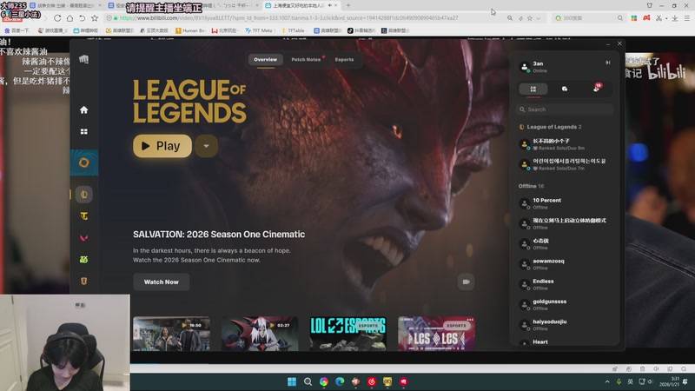Select League of Legends in the sidebar

83,194
